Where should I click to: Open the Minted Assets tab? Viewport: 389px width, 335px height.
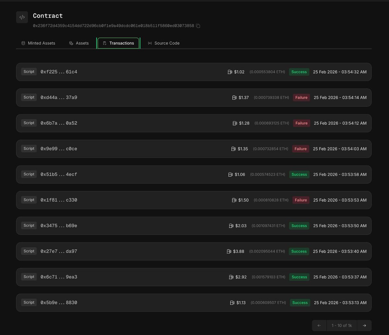coord(38,43)
